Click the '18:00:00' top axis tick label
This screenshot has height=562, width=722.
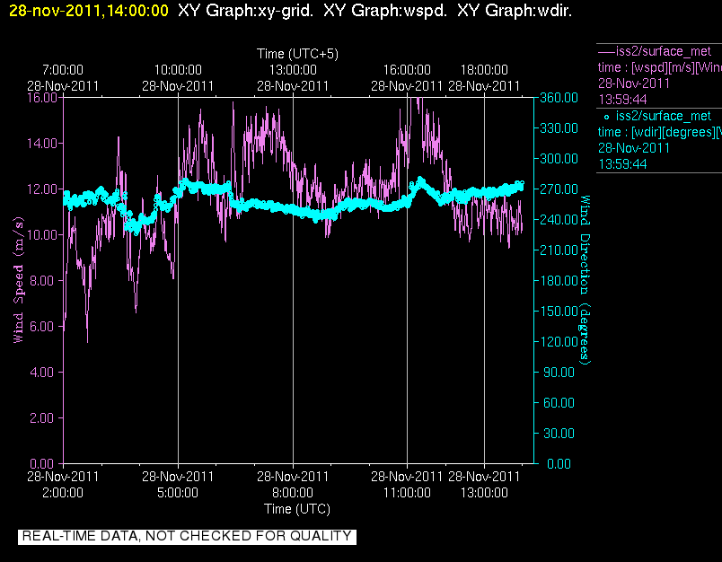(484, 70)
